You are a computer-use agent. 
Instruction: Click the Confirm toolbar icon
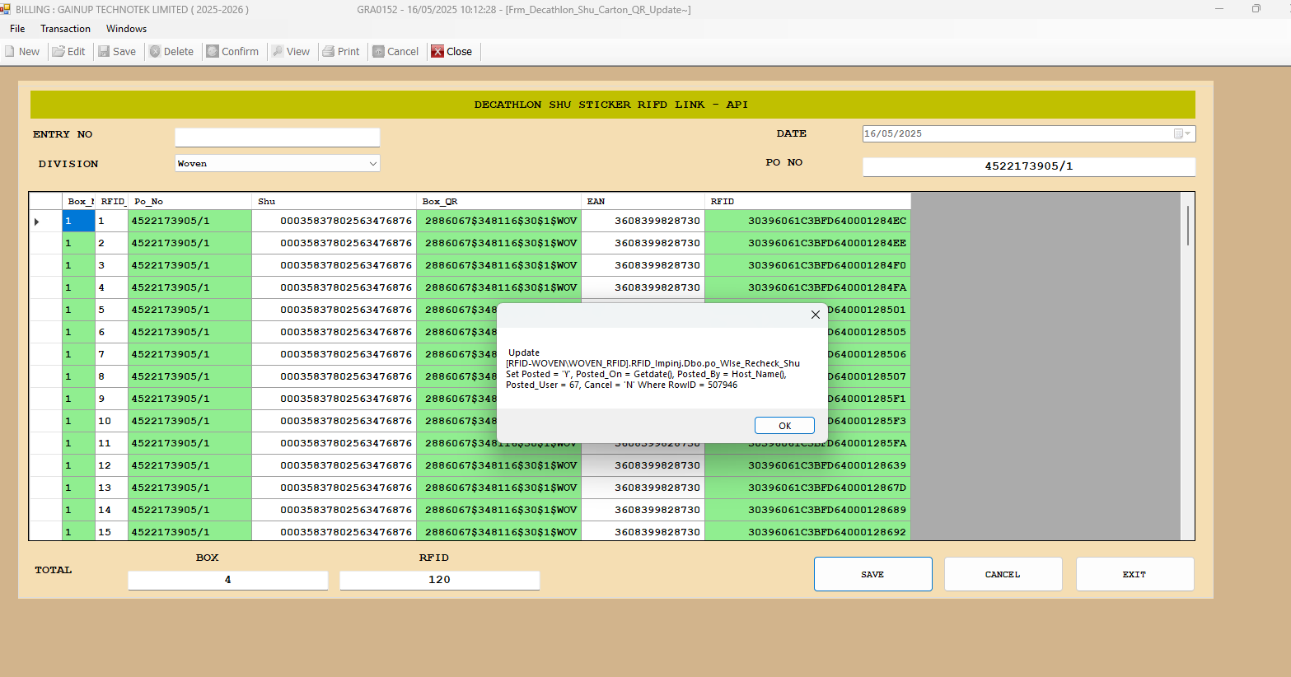(213, 51)
